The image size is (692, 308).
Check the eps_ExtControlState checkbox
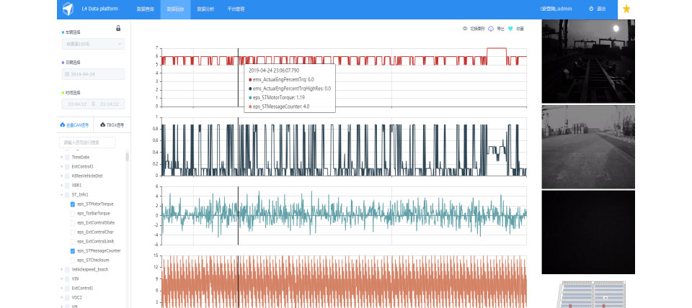point(73,222)
